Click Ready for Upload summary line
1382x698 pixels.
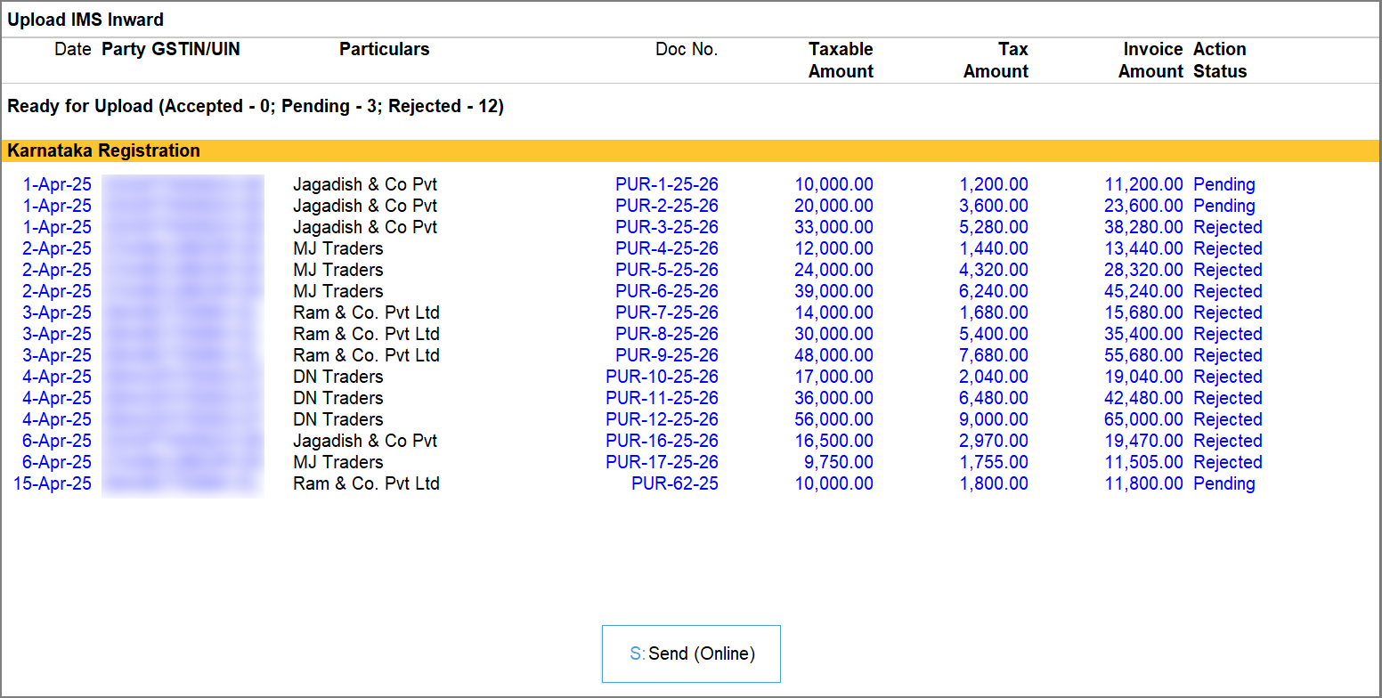point(256,106)
